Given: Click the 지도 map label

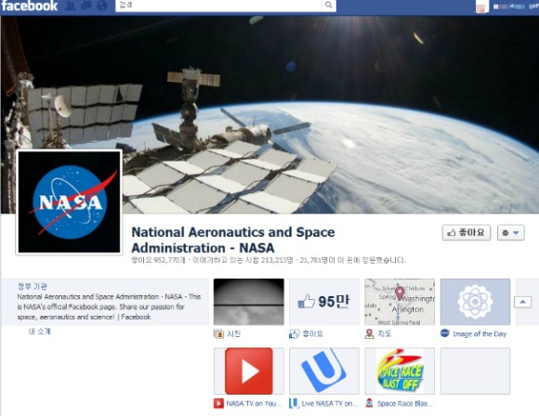Looking at the screenshot, I should pyautogui.click(x=385, y=334).
